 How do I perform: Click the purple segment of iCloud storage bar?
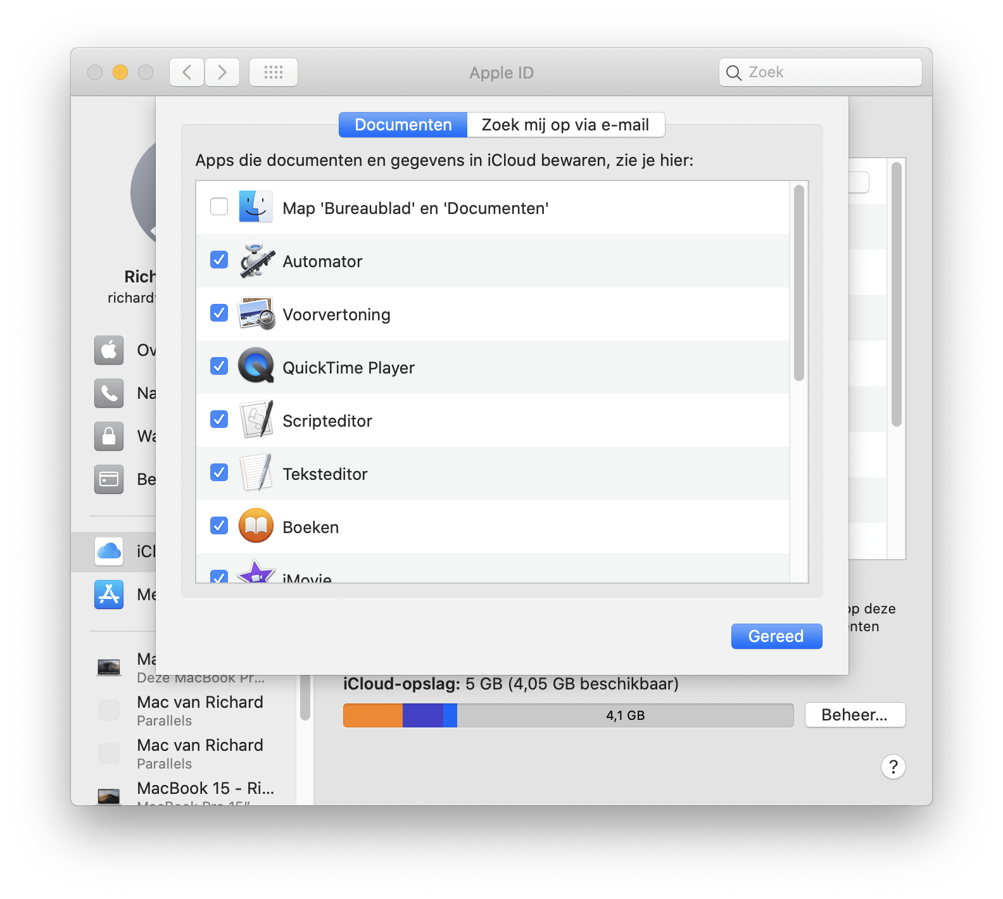423,715
